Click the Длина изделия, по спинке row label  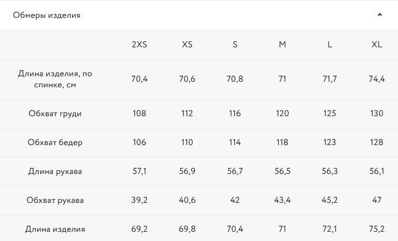pyautogui.click(x=55, y=79)
